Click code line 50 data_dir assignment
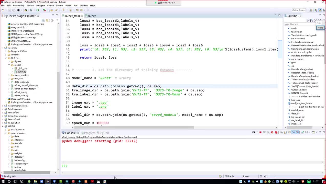Screen dimensions: 326x184 (x=117, y=86)
